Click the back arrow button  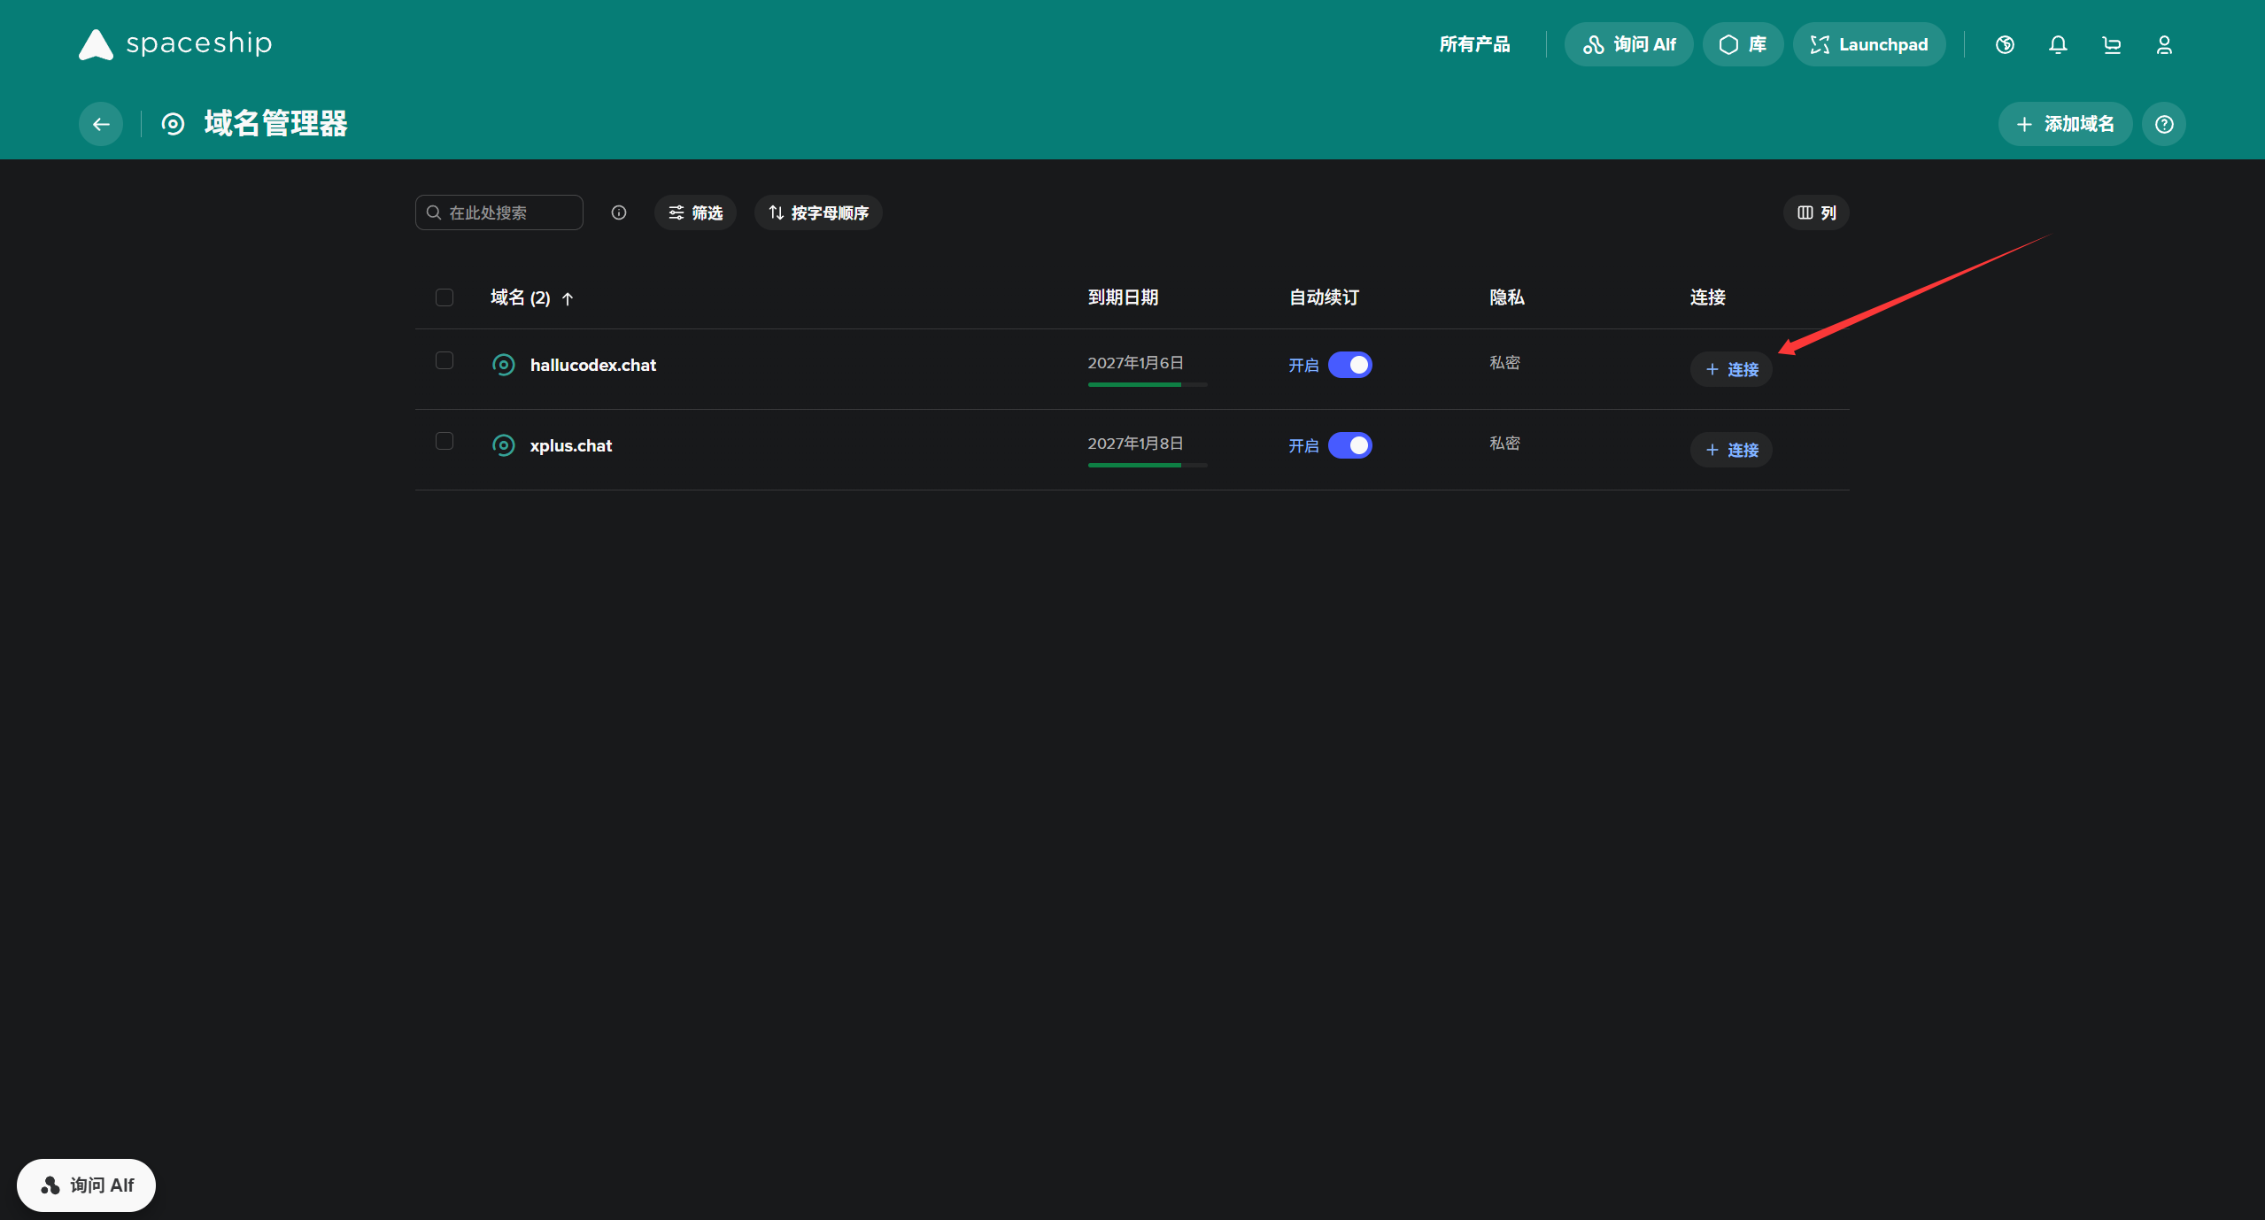[101, 124]
